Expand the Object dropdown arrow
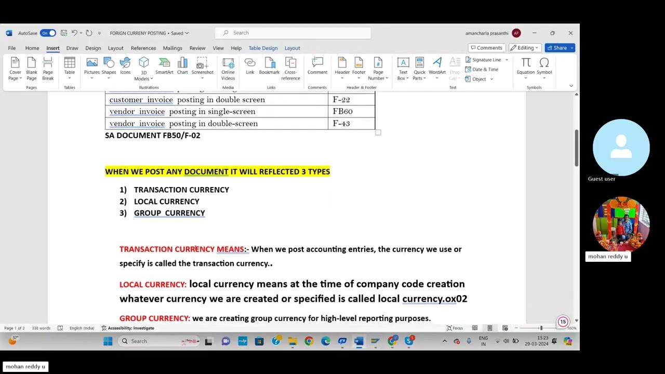 coord(491,79)
